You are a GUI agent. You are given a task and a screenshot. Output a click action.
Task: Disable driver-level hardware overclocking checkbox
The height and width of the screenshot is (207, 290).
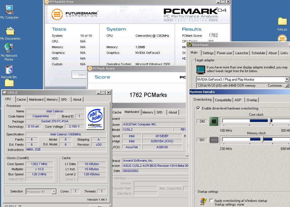pos(198,108)
